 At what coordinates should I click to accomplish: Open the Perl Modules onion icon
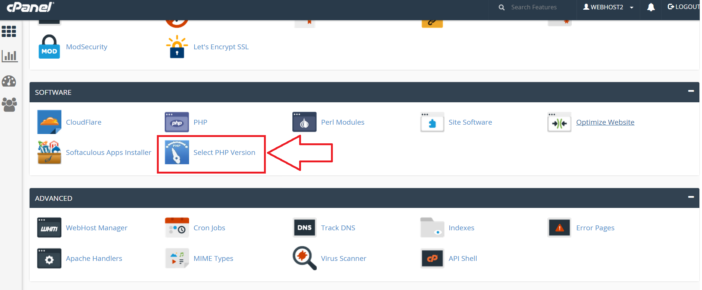[304, 122]
